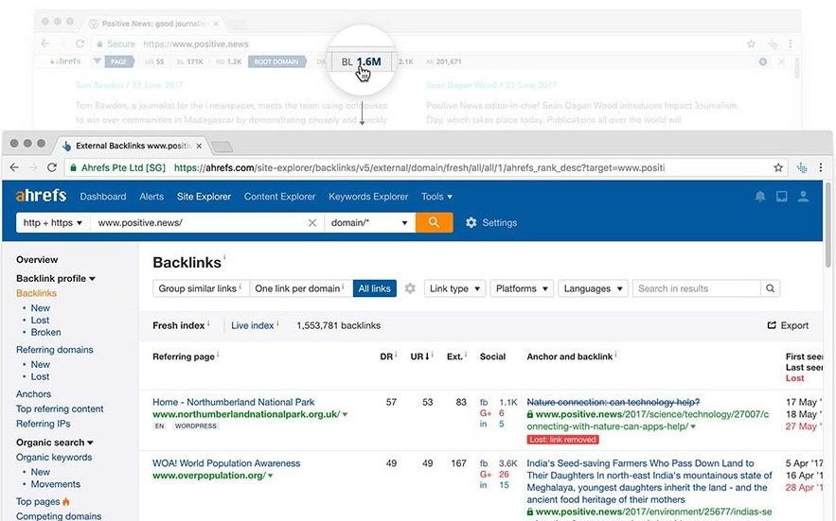Go back in the front browser window

pyautogui.click(x=14, y=167)
